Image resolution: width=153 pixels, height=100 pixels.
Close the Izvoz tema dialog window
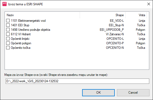tap(149, 4)
